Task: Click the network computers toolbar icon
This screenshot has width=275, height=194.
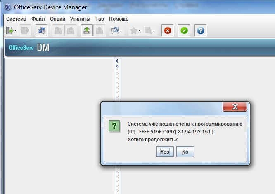Action: coord(42,30)
